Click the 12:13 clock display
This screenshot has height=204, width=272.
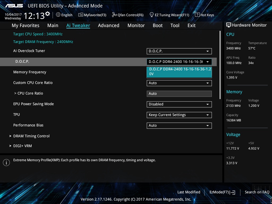[x=34, y=16]
